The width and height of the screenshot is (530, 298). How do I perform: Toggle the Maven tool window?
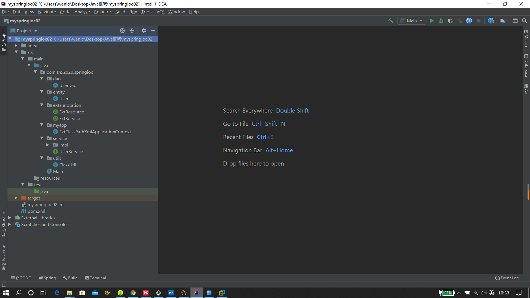pos(526,38)
